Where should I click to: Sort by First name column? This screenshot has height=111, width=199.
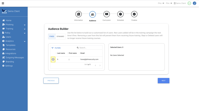73,53
